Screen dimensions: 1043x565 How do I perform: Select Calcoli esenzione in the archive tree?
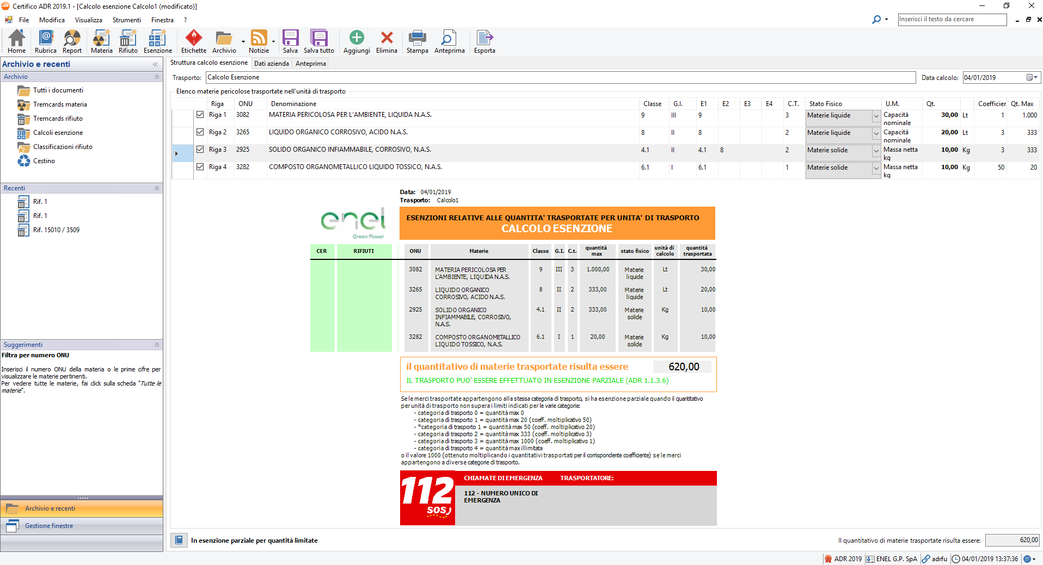pyautogui.click(x=58, y=133)
